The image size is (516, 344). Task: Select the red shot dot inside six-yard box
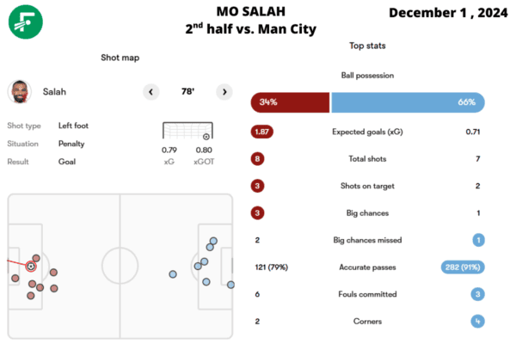point(15,278)
